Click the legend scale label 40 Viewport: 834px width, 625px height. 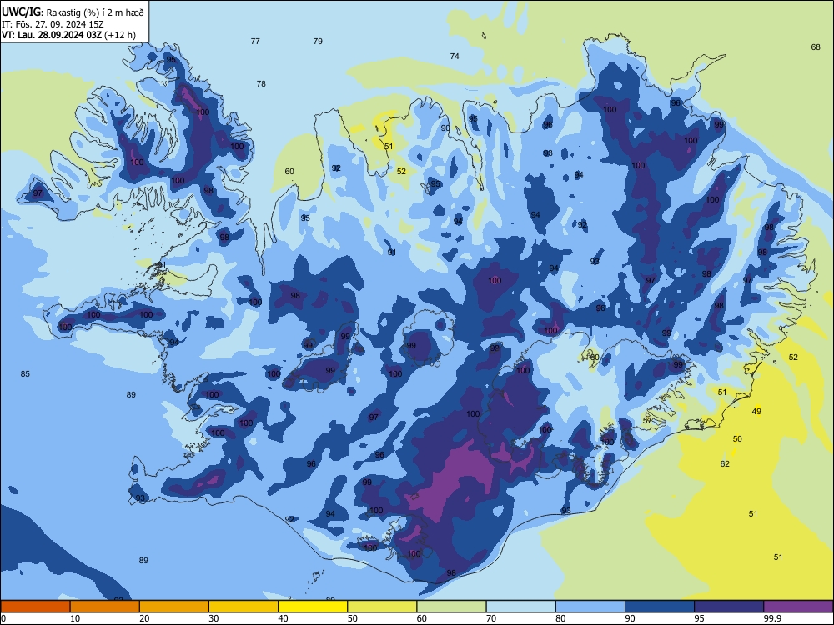coord(283,618)
